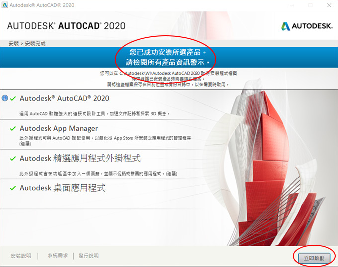Click the description mentioning 加速文件記錄和探索 3D 概念
This screenshot has width=338, height=267.
[x=94, y=114]
